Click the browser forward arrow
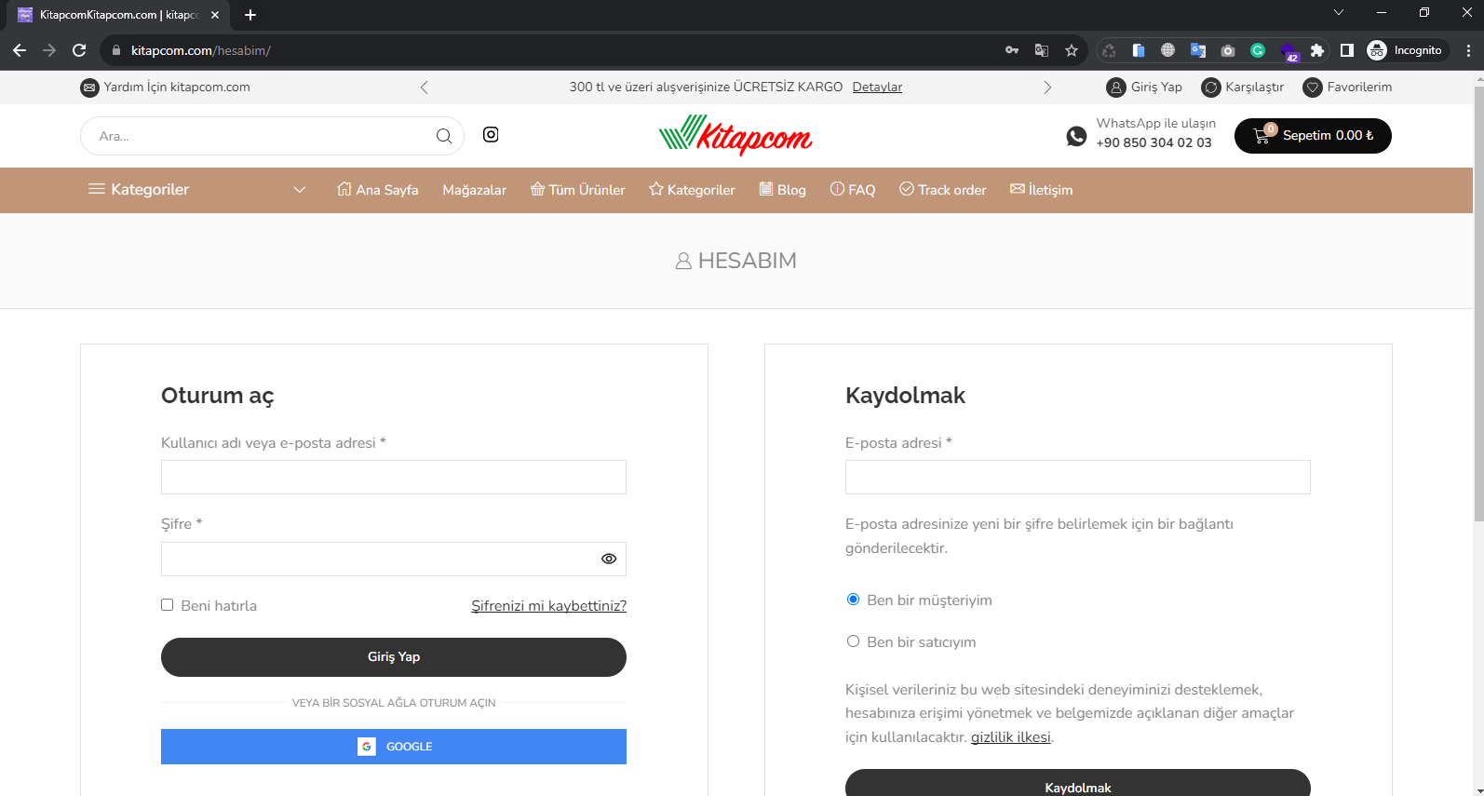This screenshot has height=796, width=1484. point(49,50)
